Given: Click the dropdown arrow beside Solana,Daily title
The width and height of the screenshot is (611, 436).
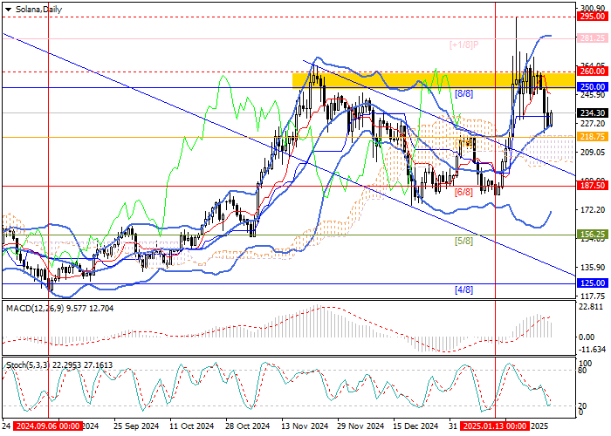Looking at the screenshot, I should click(x=5, y=7).
